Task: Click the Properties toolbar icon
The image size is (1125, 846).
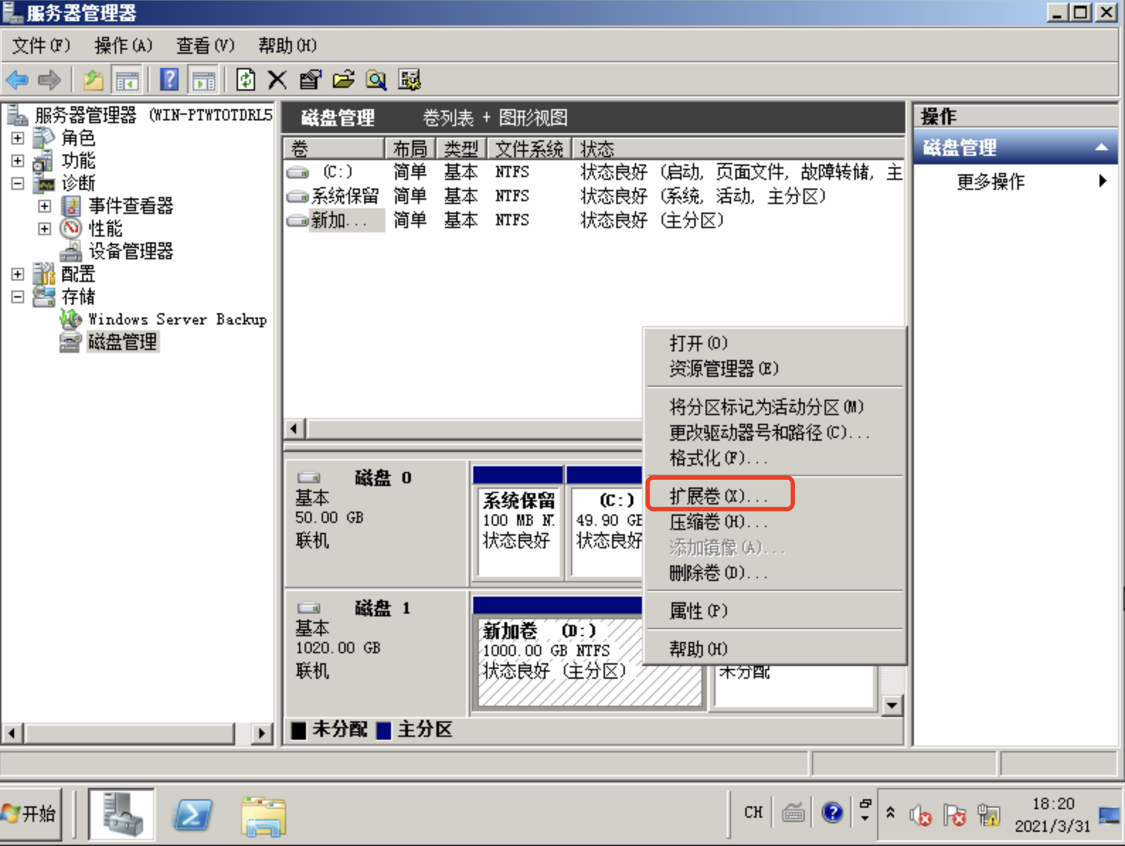Action: point(310,80)
